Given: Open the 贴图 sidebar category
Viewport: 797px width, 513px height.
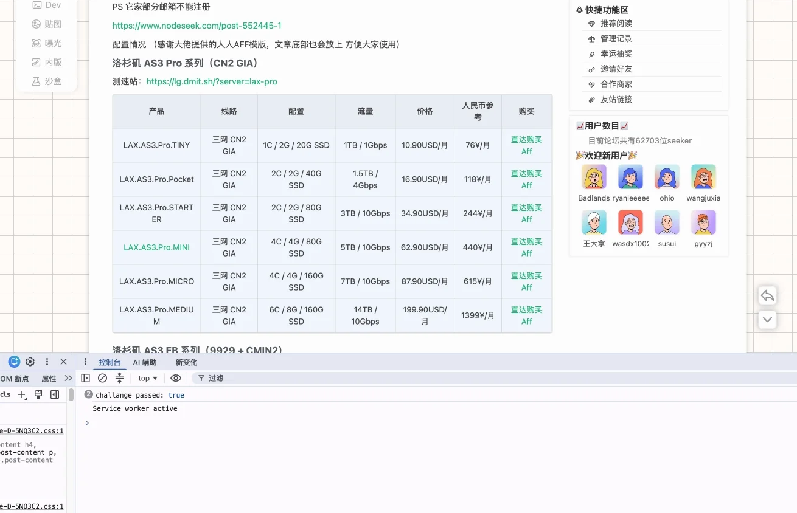Looking at the screenshot, I should [46, 24].
